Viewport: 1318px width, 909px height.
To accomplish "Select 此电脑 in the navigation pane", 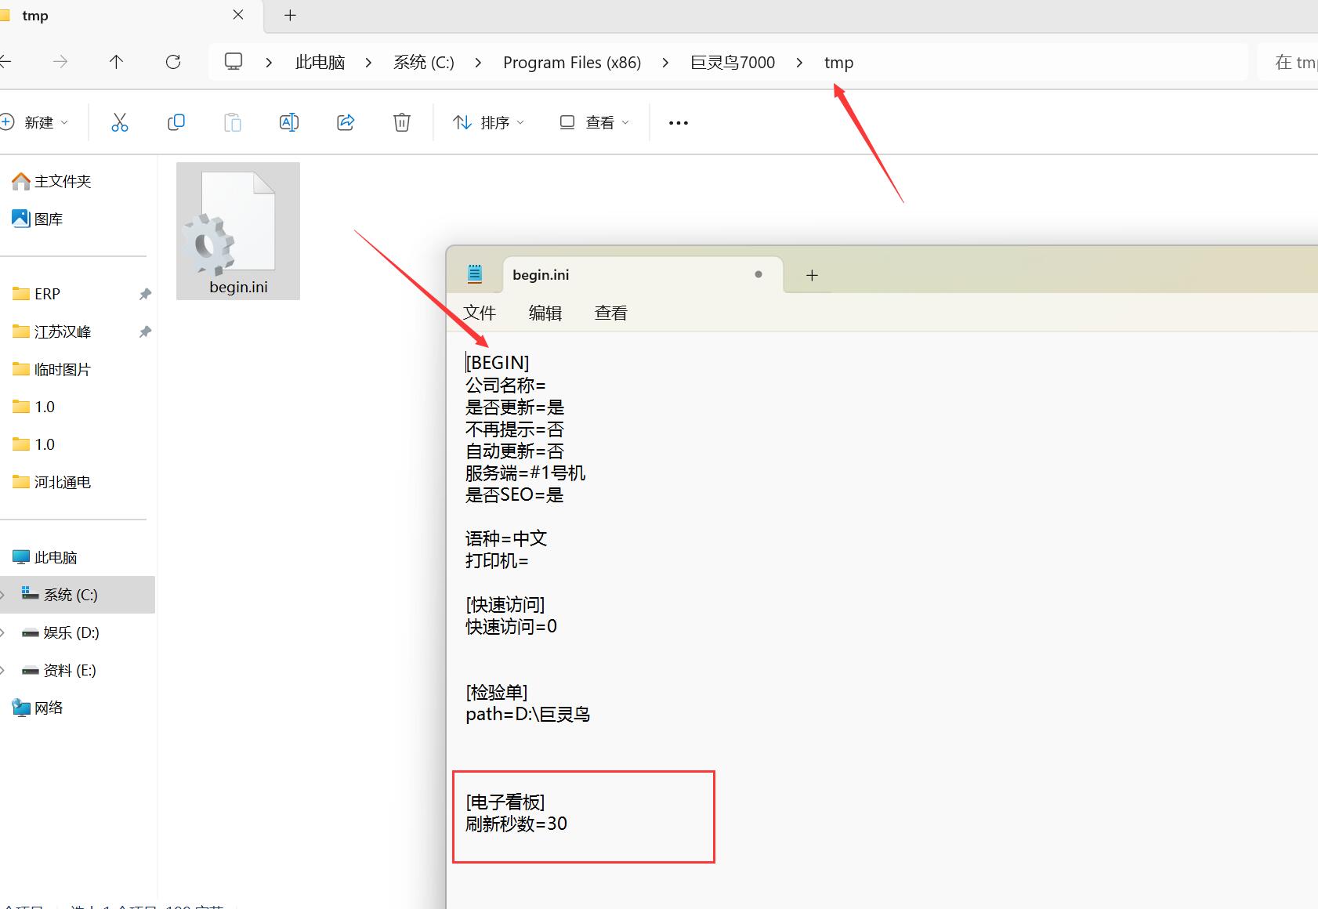I will [x=55, y=557].
